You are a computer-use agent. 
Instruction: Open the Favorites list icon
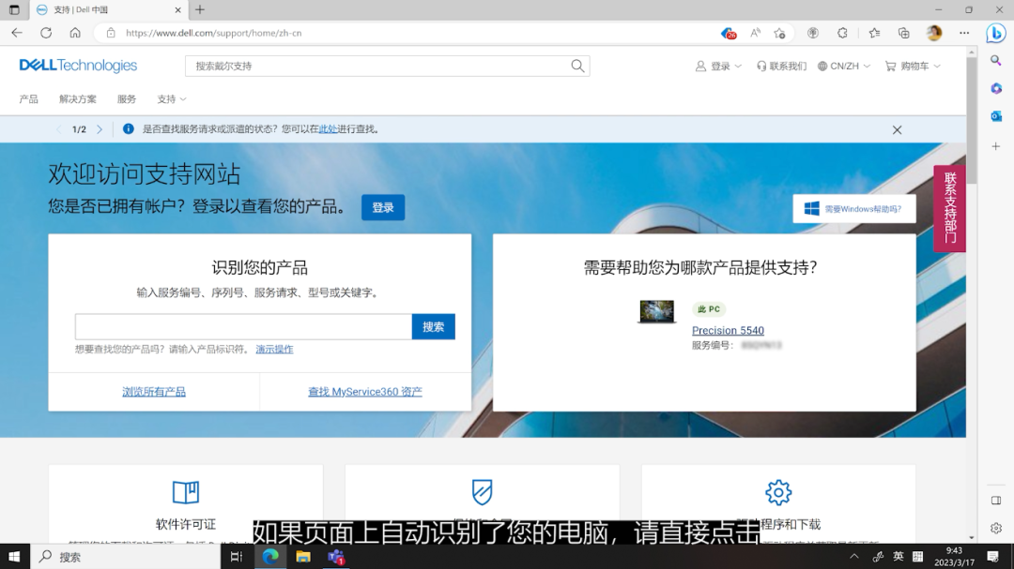[873, 33]
